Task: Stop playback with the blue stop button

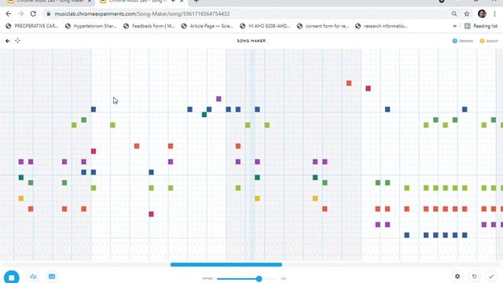Action: pyautogui.click(x=12, y=277)
